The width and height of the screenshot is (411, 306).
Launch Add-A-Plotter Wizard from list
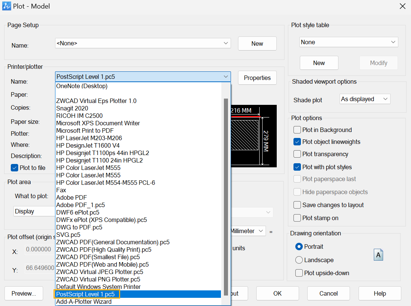[x=138, y=302]
